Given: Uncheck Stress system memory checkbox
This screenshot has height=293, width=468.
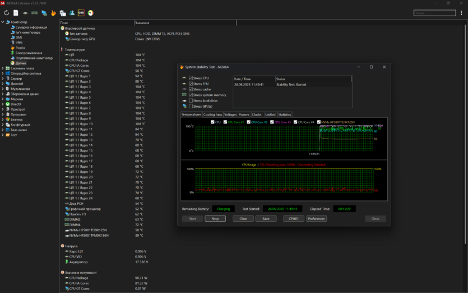Looking at the screenshot, I should click(x=191, y=95).
